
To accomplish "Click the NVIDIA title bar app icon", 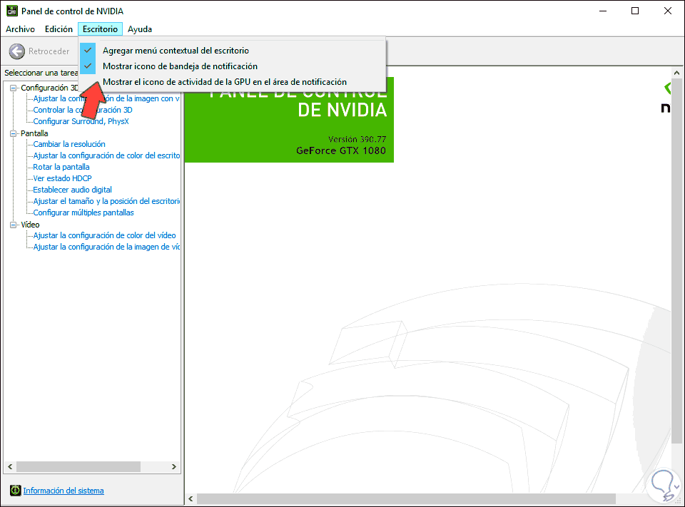I will pos(12,11).
